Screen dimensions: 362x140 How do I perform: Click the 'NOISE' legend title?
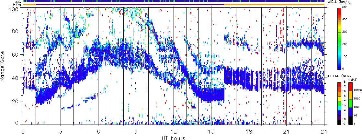352,80
